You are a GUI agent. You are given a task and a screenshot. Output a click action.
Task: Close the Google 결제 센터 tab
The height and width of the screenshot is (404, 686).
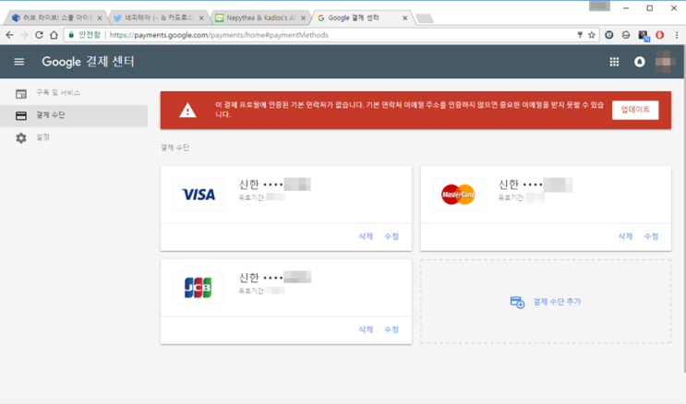[x=404, y=18]
